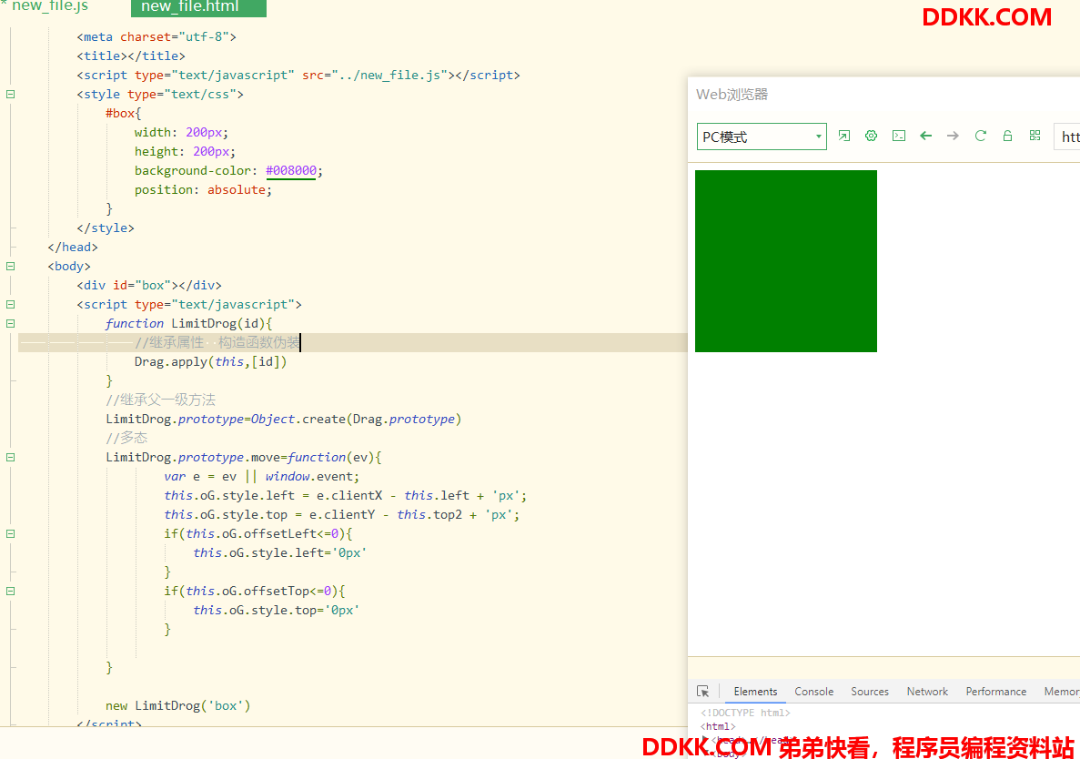The image size is (1080, 759).
Task: Click the line "new LimitDrog('box')"
Action: pyautogui.click(x=177, y=705)
